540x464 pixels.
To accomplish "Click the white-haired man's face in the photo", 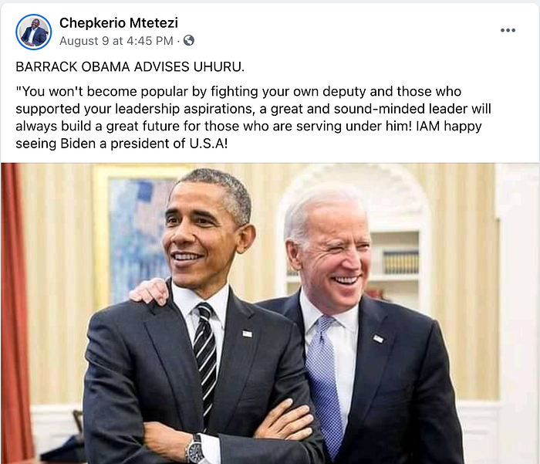I will 332,255.
